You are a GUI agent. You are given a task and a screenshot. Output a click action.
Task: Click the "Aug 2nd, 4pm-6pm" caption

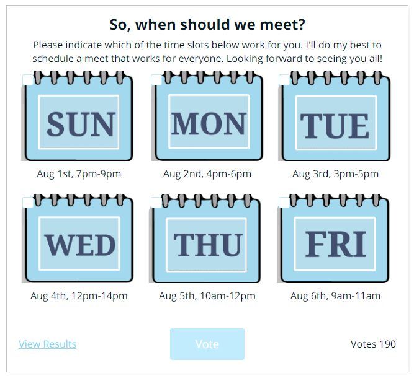(207, 174)
